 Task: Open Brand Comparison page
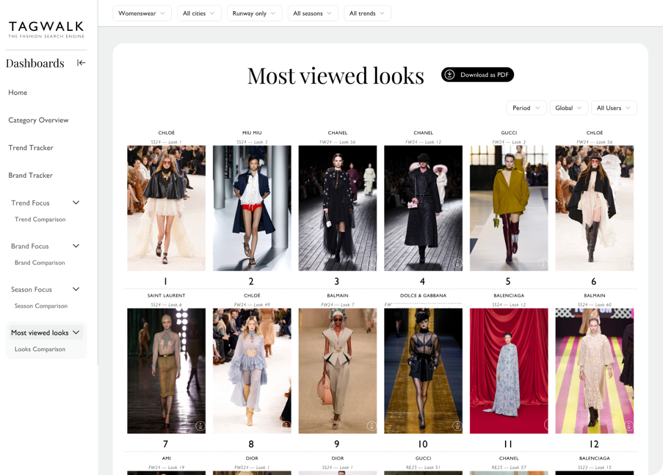coord(40,262)
